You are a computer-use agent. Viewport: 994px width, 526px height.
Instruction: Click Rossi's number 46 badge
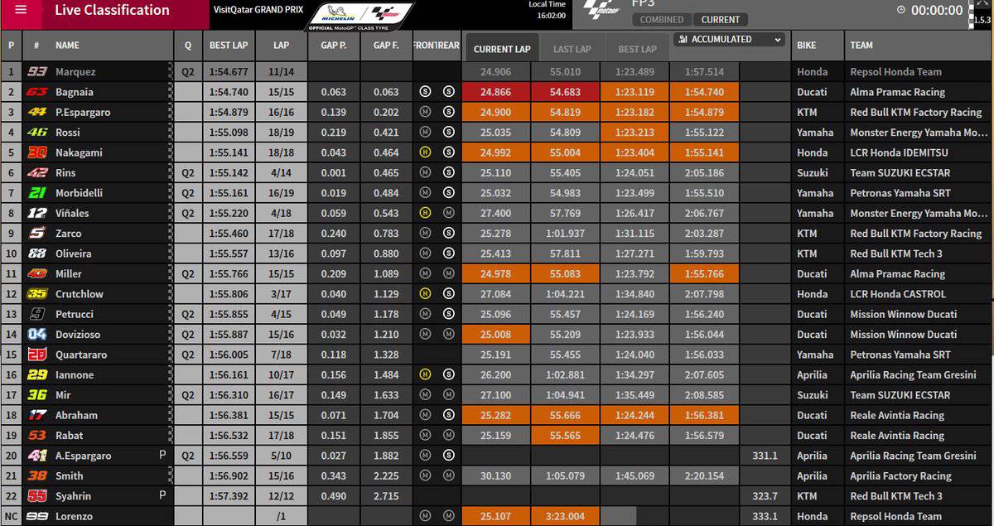(37, 133)
